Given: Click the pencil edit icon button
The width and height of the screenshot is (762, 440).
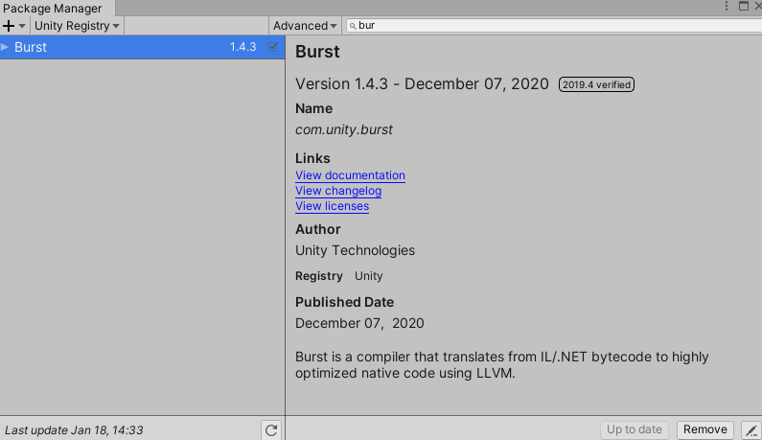Looking at the screenshot, I should tap(751, 430).
